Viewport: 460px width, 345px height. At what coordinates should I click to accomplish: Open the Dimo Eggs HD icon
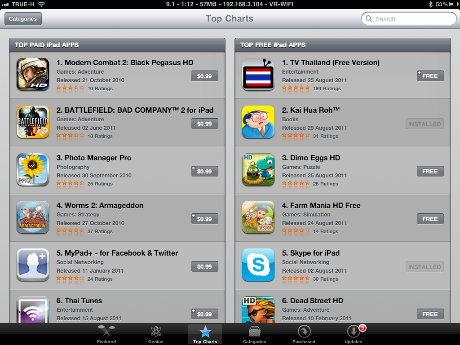[x=258, y=169]
